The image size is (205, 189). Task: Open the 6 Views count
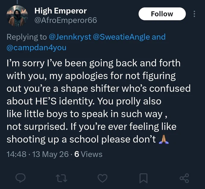[x=88, y=154]
